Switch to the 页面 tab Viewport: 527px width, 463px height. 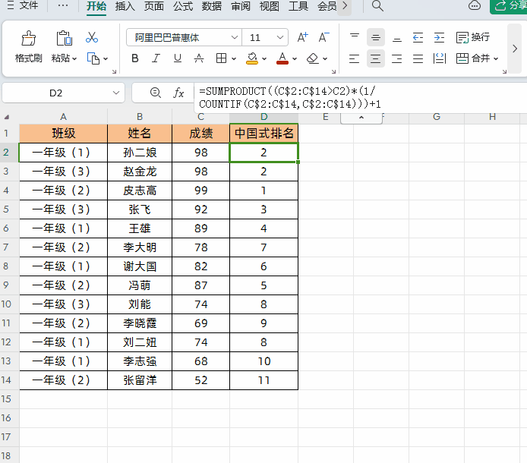[154, 6]
